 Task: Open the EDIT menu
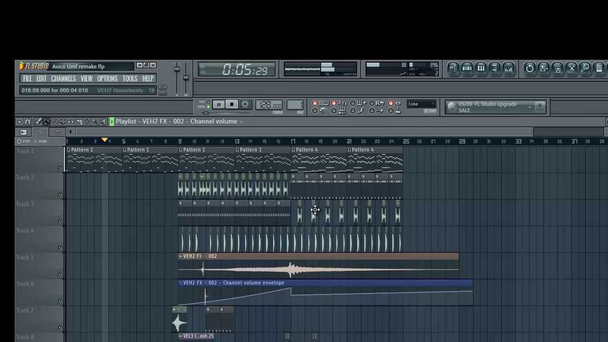(x=41, y=78)
